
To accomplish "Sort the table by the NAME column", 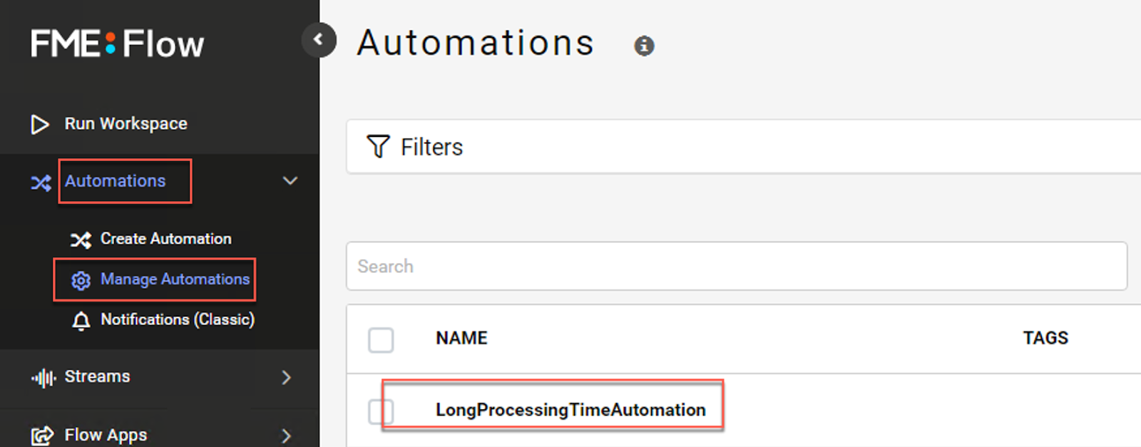I will coord(461,338).
